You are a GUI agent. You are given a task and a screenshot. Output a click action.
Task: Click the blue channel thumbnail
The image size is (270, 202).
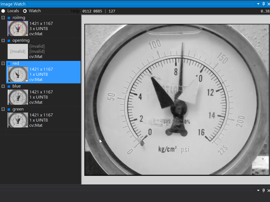tap(18, 97)
